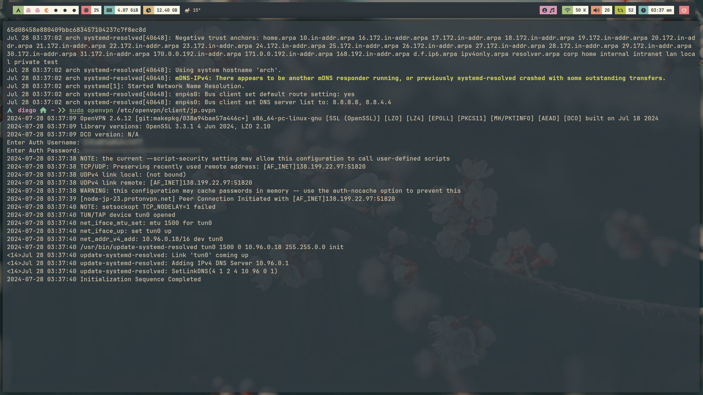Click 'TUN/TAP device tun0 opened' line
The width and height of the screenshot is (703, 395).
(x=91, y=215)
